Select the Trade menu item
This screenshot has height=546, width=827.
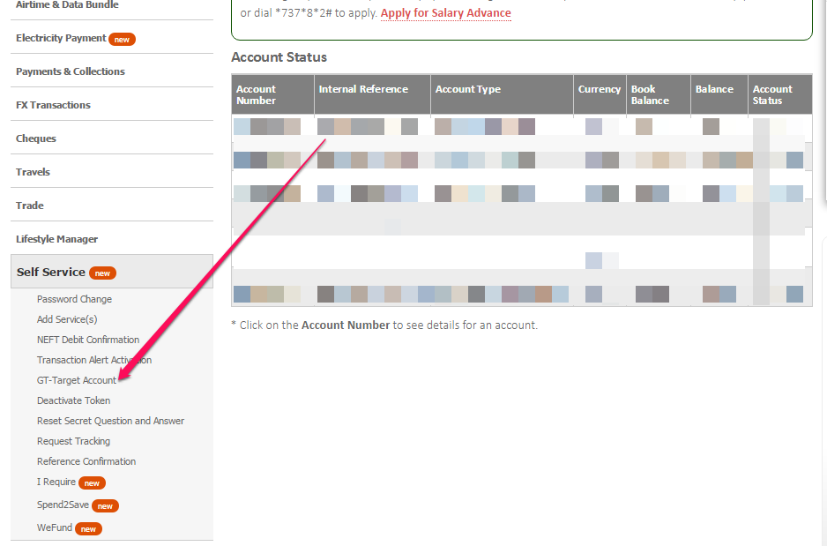[30, 205]
